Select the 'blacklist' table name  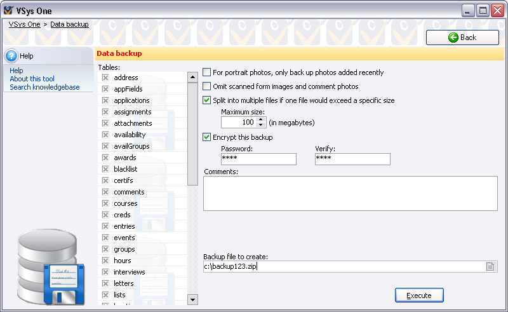click(126, 169)
